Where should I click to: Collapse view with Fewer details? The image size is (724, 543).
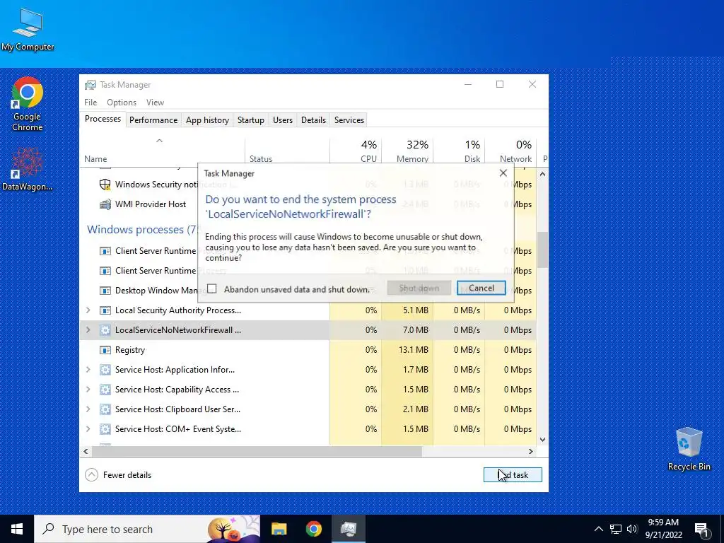tap(118, 475)
